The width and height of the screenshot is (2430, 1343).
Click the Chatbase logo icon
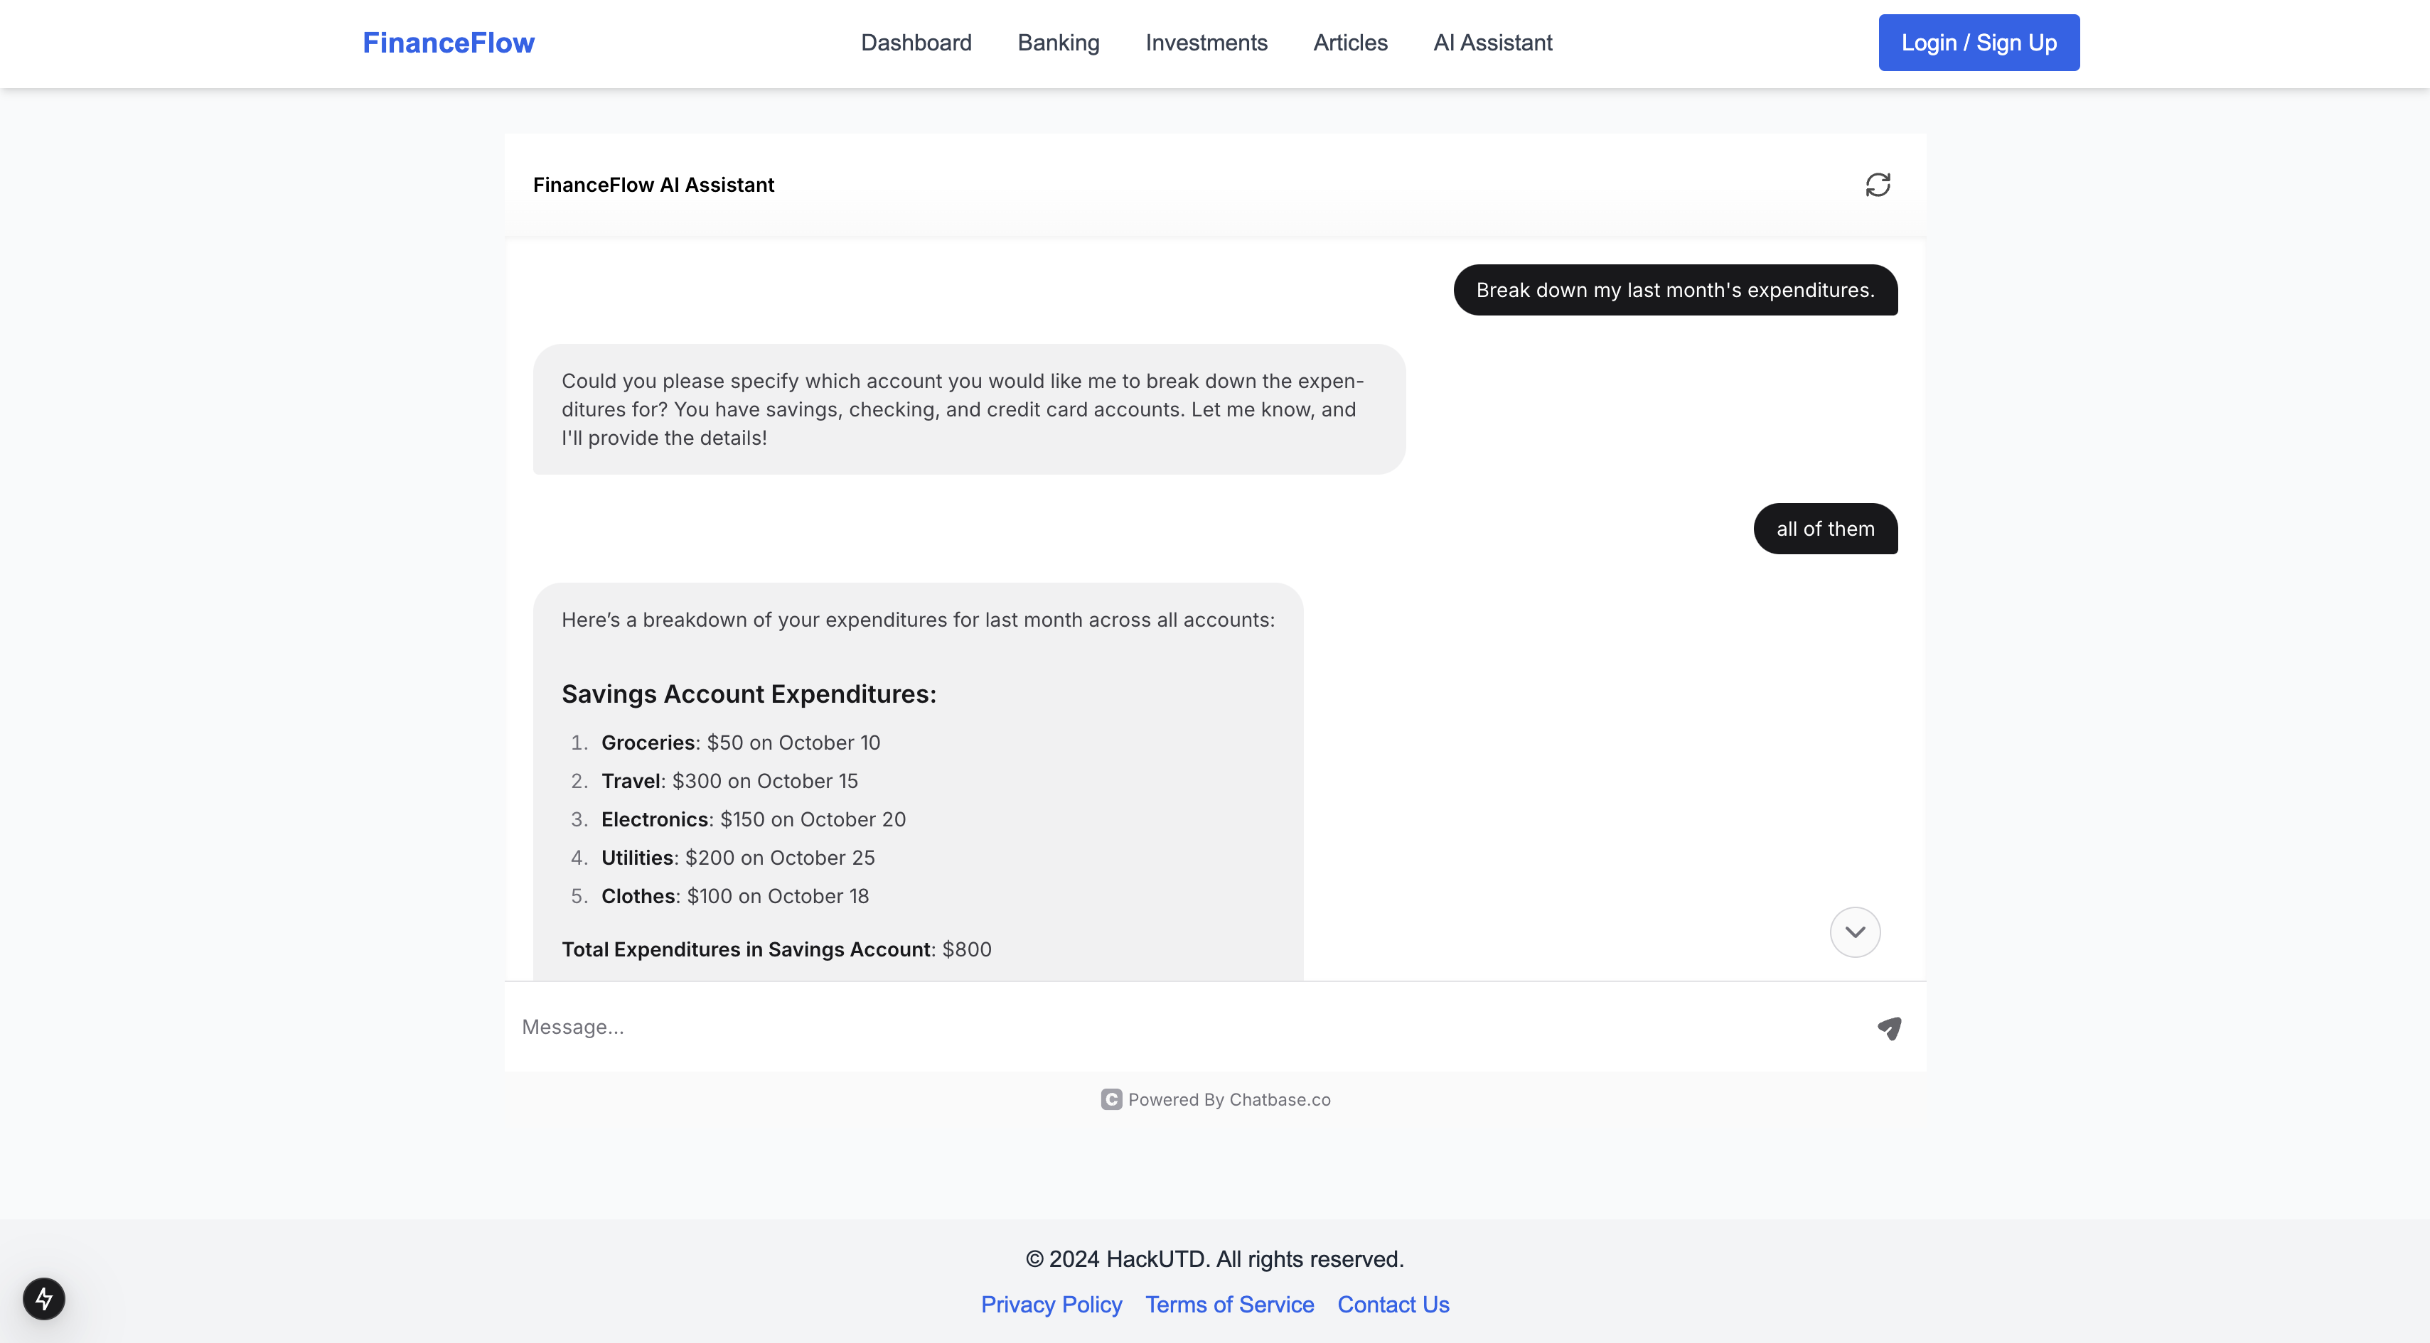click(x=1111, y=1100)
